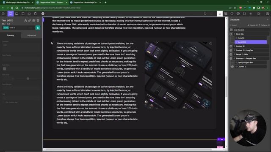Click the Redo icon beside Undo
The image size is (271, 152).
212,14
